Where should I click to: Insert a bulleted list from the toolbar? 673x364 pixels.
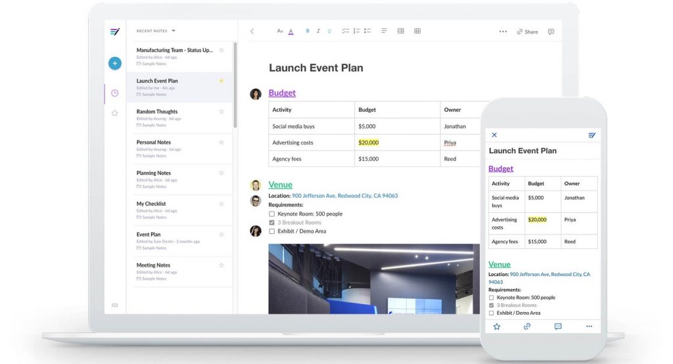pos(367,31)
